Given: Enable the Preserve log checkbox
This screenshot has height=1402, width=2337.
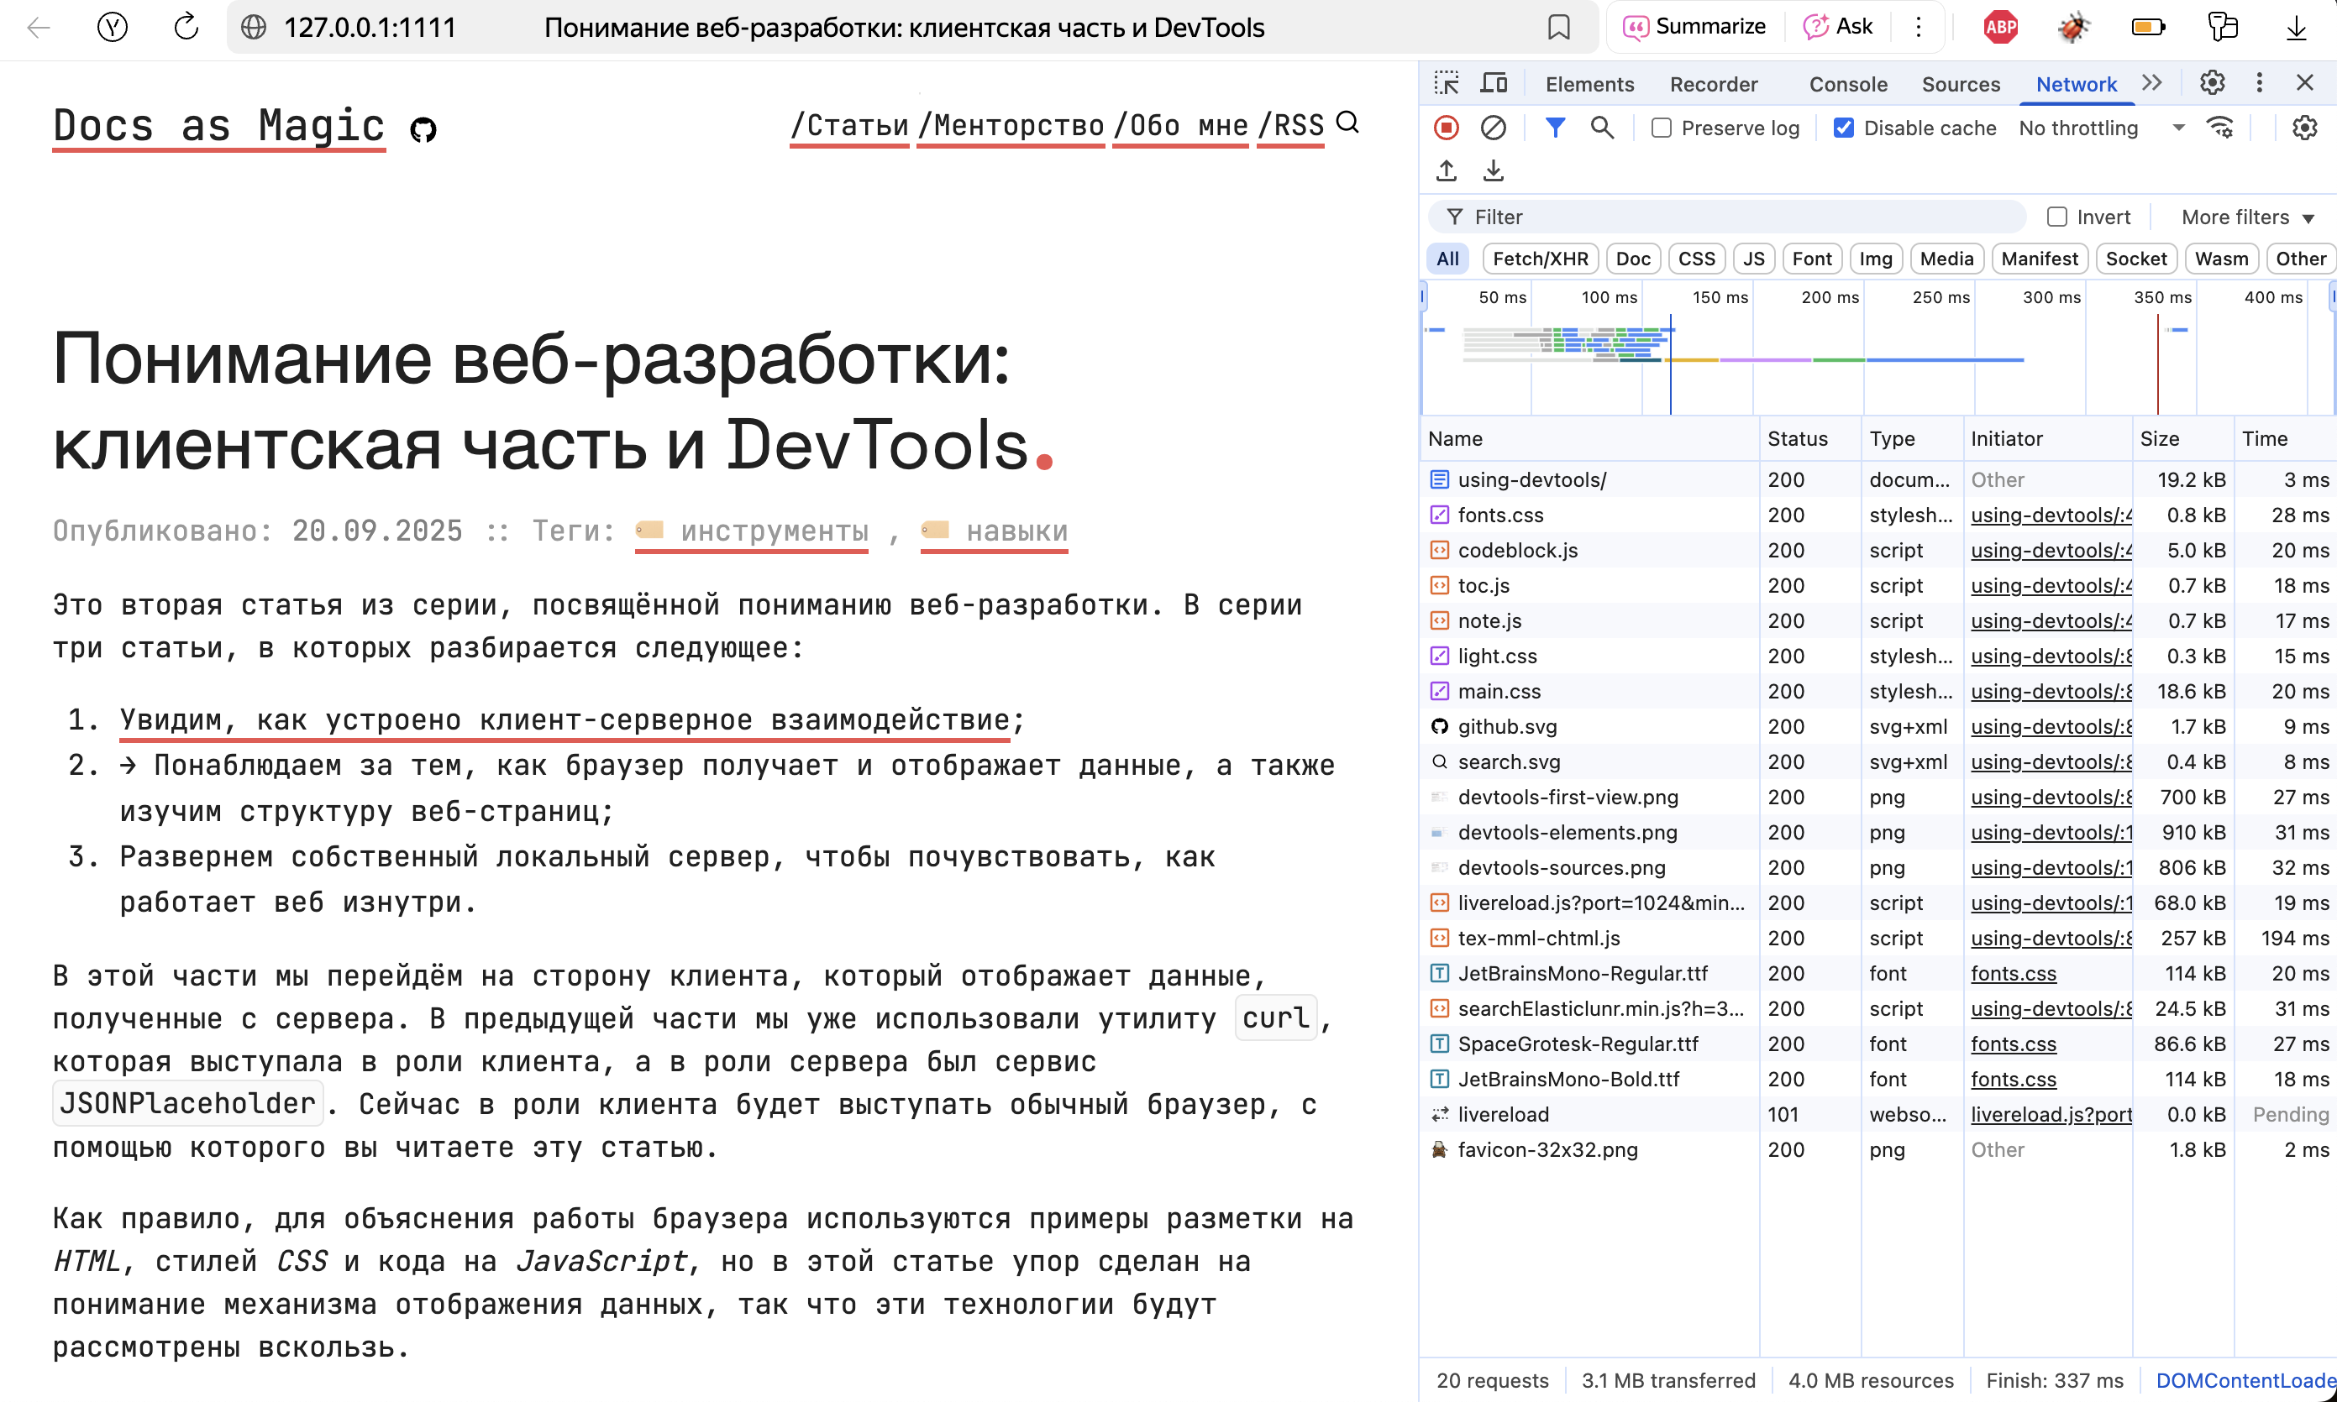Looking at the screenshot, I should 1661,128.
